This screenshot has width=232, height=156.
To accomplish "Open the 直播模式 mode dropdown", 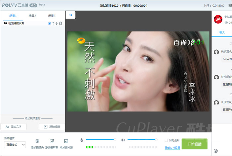I will (15, 144).
